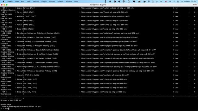Click the darkbore-pathway URL
The height and width of the screenshot is (111, 198).
coord(109,42)
